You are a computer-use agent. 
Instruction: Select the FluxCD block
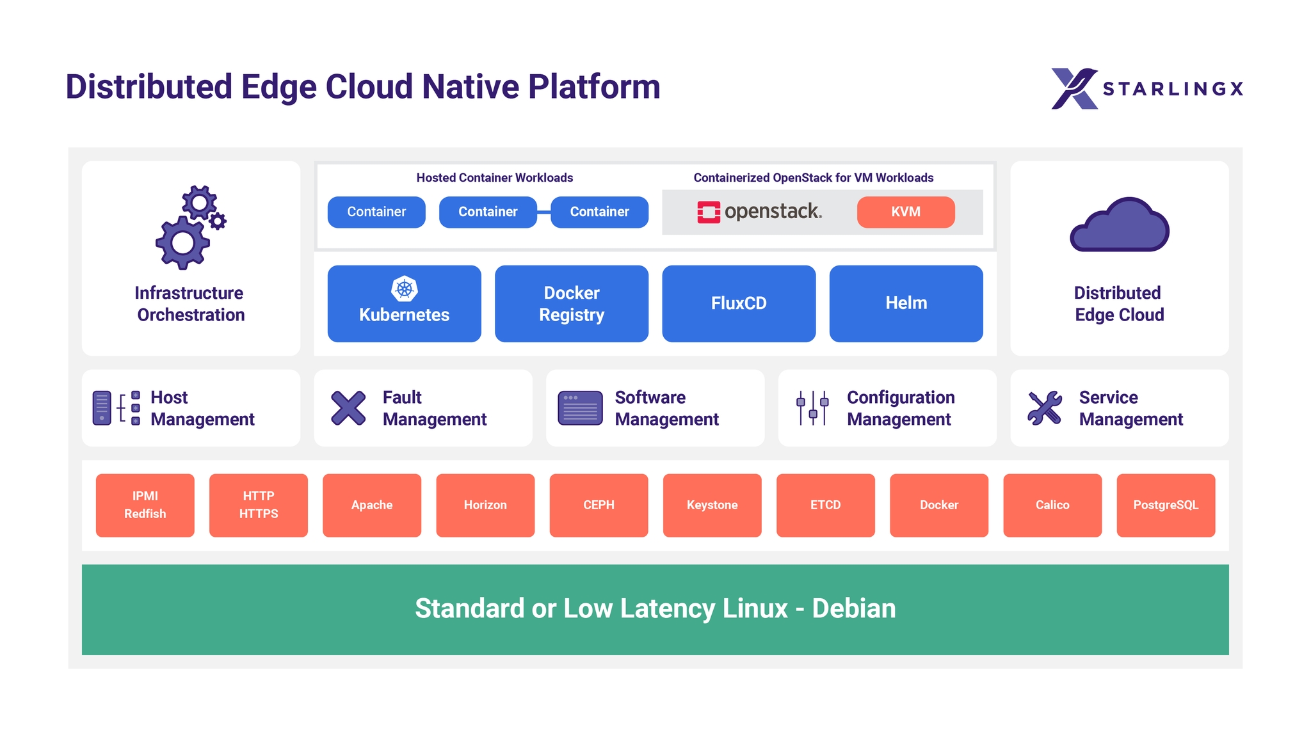739,304
